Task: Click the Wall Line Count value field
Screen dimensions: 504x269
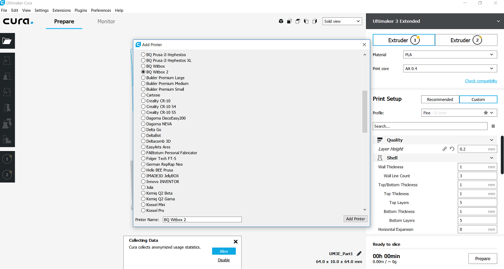Action: [x=477, y=176]
